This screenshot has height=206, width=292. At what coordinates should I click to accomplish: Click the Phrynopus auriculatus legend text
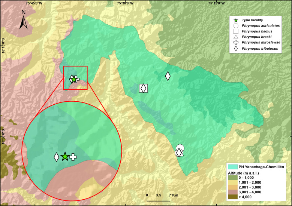pos(261,26)
